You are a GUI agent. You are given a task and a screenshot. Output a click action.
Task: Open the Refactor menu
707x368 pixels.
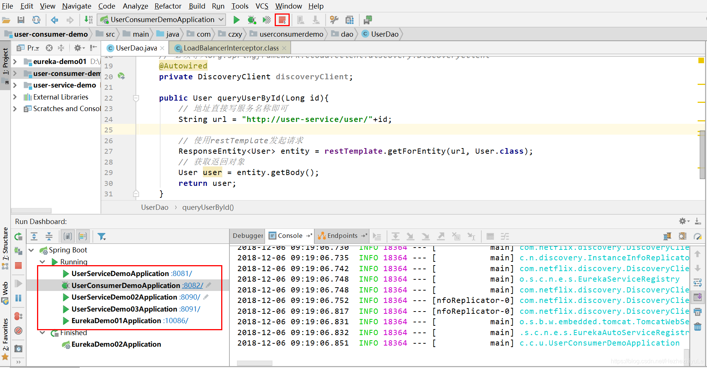[168, 6]
